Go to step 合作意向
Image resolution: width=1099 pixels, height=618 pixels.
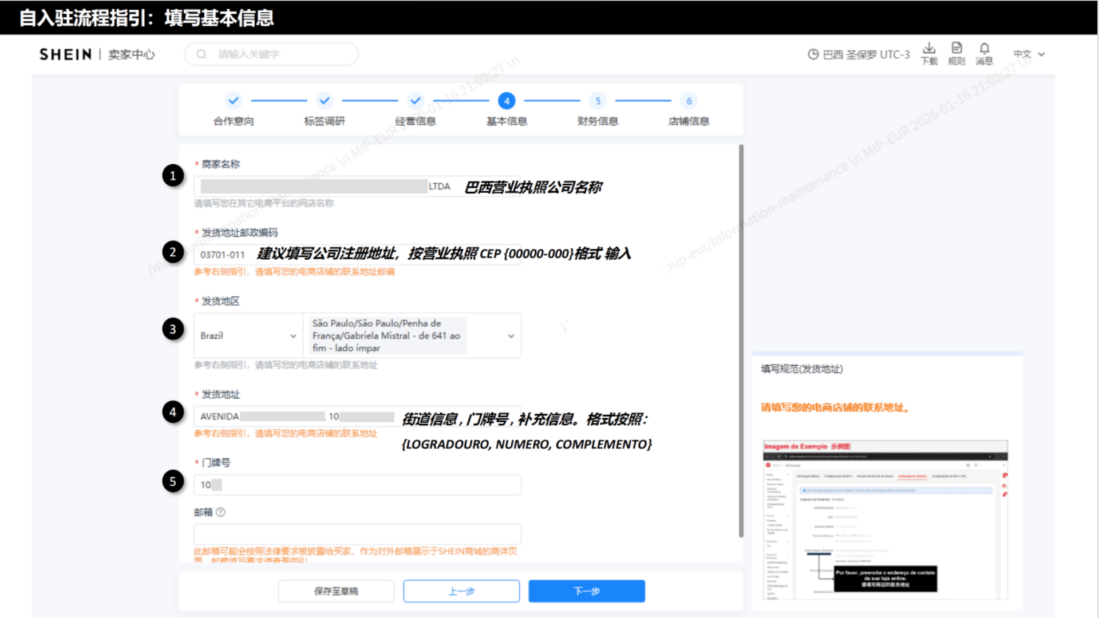234,110
